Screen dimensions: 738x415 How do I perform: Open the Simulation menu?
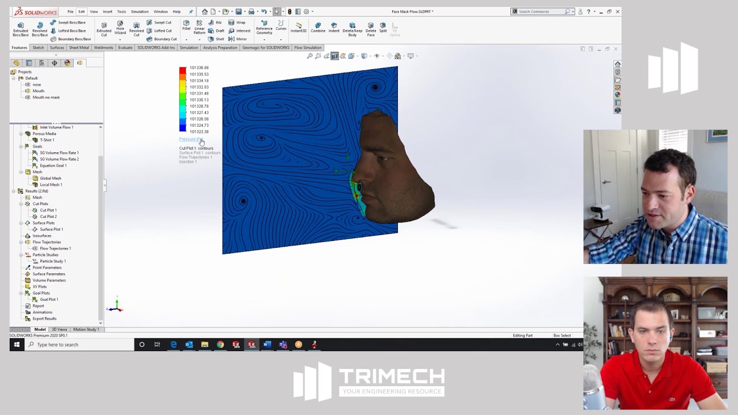[140, 12]
